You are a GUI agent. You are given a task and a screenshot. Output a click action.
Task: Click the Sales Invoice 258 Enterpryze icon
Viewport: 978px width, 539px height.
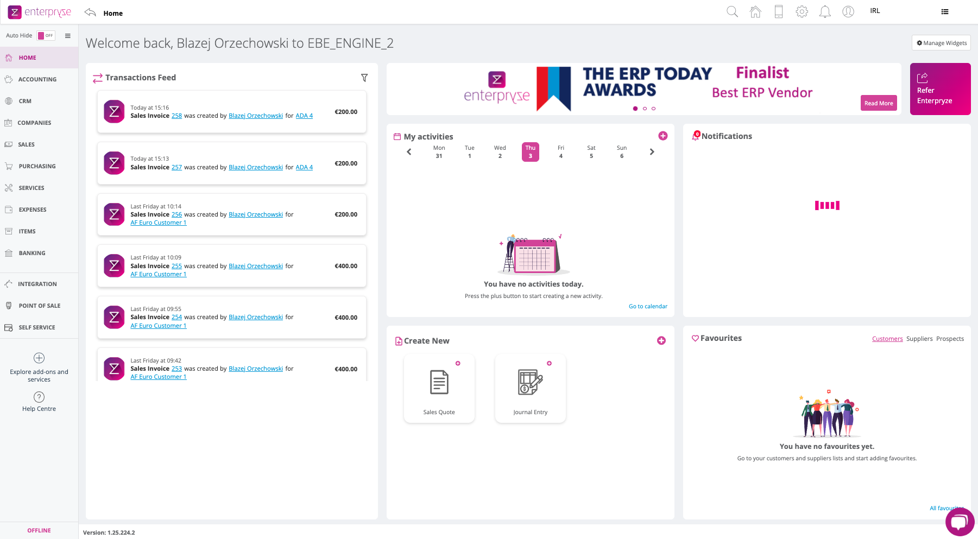[x=114, y=111]
